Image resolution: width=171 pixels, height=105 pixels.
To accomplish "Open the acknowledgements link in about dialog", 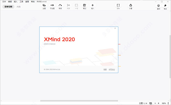I will click(105, 69).
